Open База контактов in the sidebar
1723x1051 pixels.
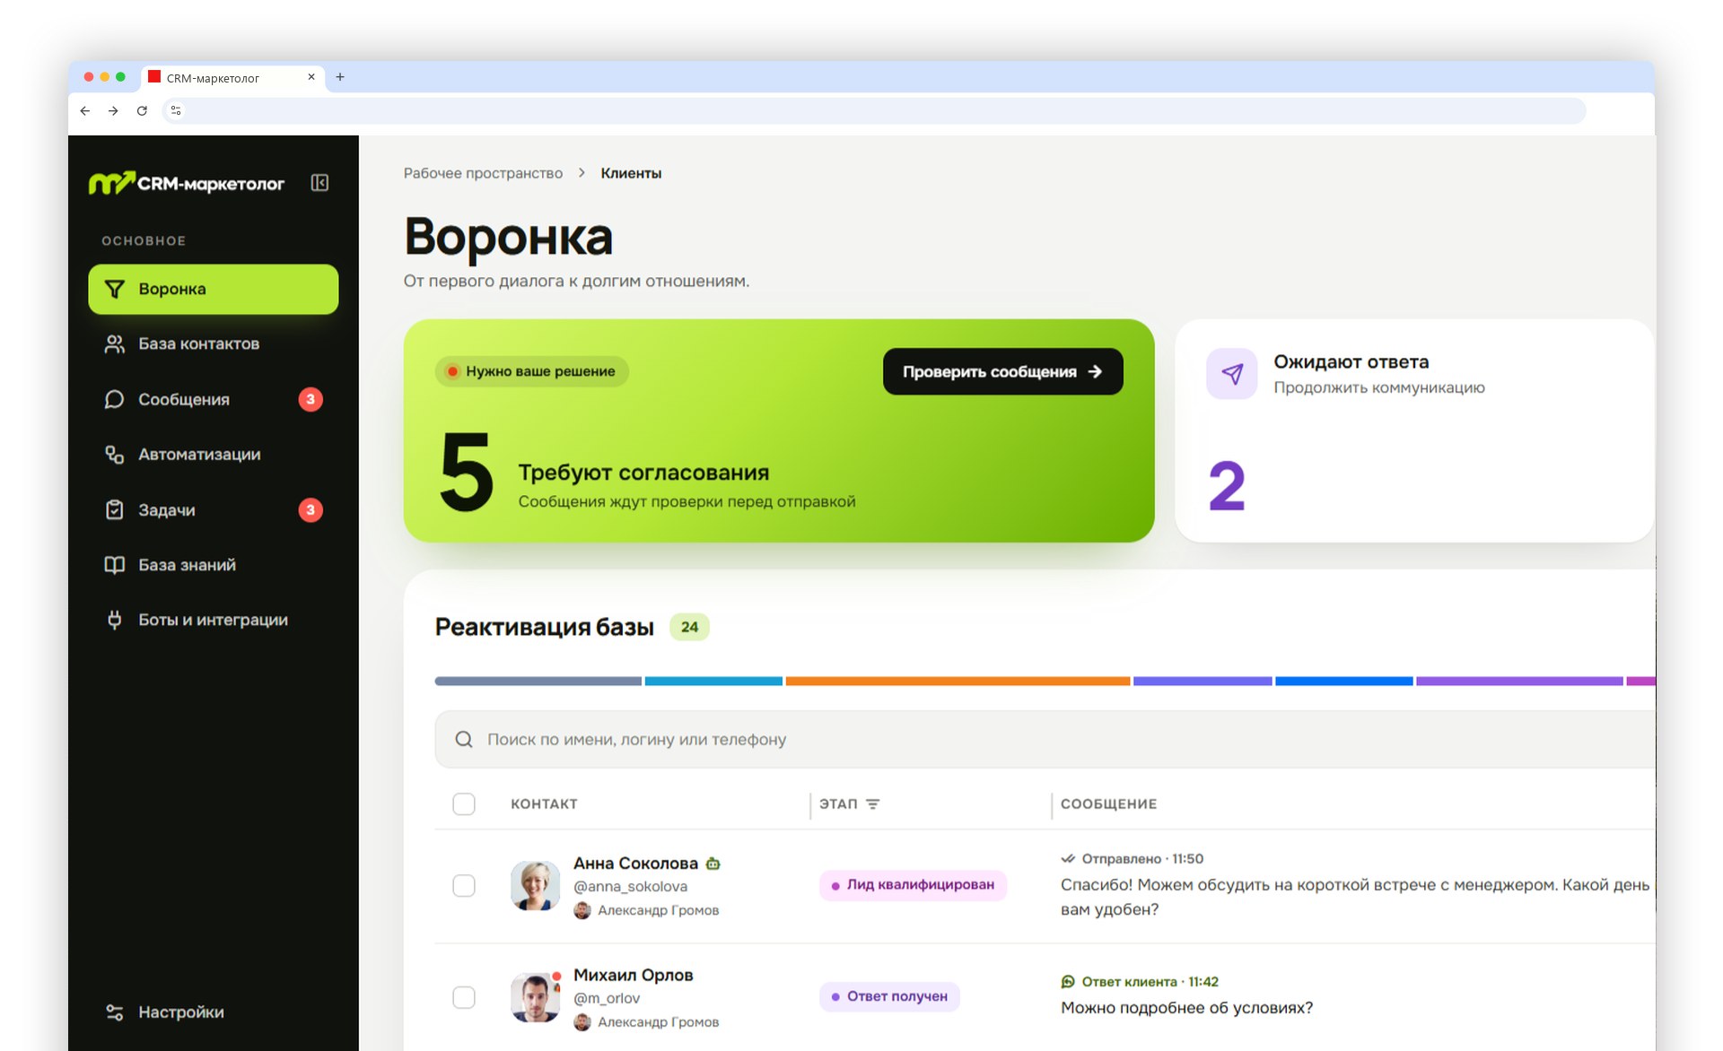[214, 344]
